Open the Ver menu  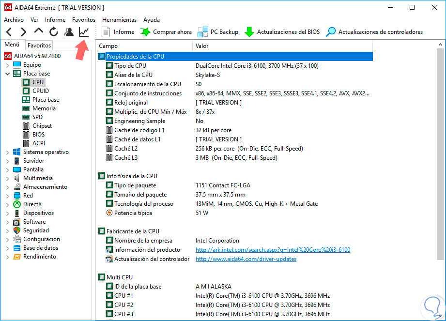coord(34,20)
